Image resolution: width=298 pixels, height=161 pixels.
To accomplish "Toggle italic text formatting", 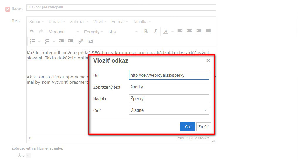I will (155, 32).
